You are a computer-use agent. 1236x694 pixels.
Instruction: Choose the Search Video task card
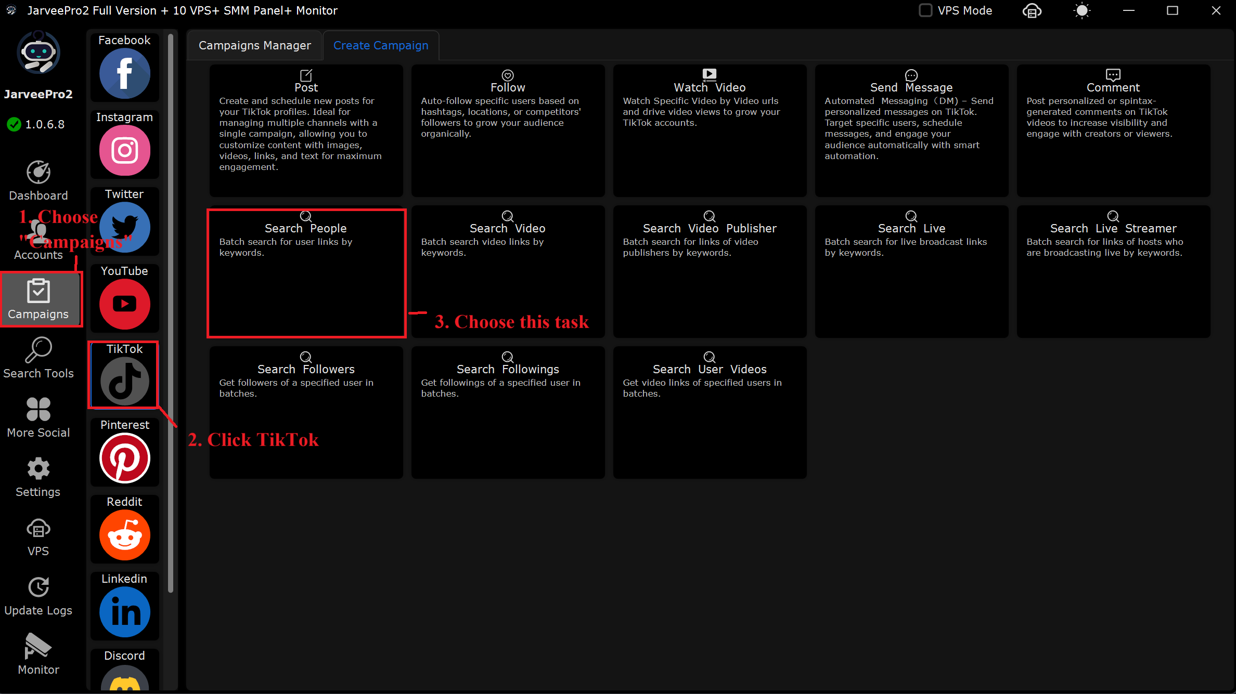click(508, 271)
